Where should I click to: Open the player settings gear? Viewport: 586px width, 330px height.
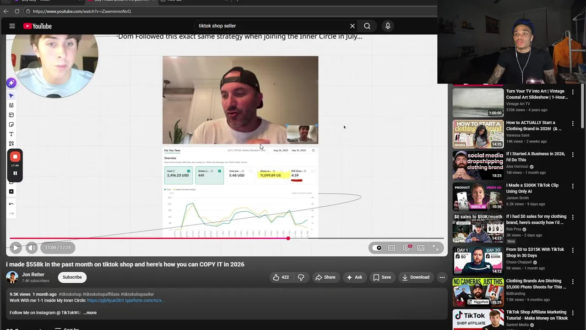pos(406,248)
